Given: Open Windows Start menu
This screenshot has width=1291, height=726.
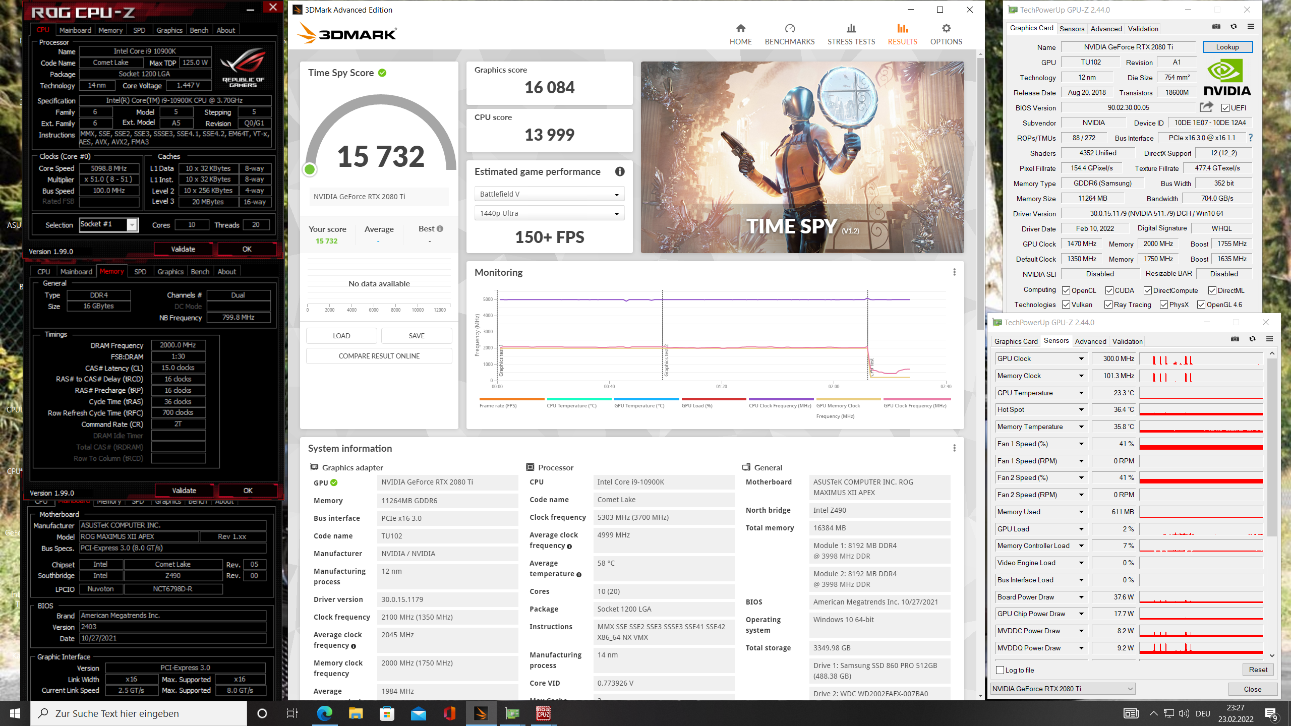Looking at the screenshot, I should coord(15,713).
